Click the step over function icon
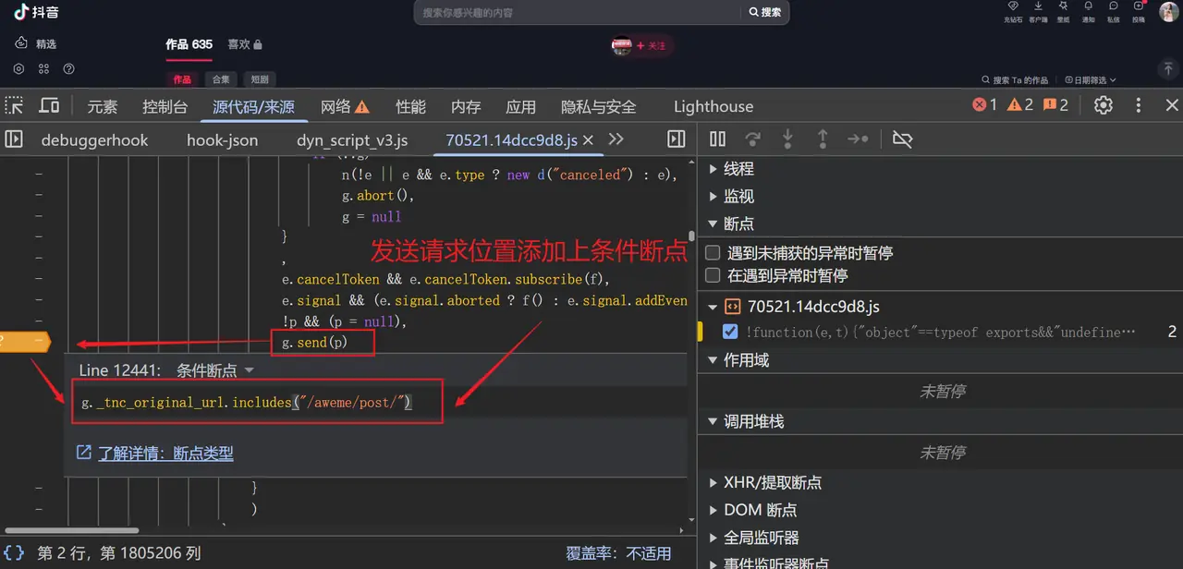This screenshot has width=1183, height=569. (x=753, y=139)
